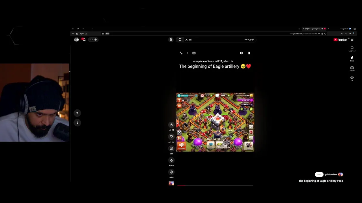Open the Create (plus) button
The height and width of the screenshot is (203, 362).
click(93, 40)
